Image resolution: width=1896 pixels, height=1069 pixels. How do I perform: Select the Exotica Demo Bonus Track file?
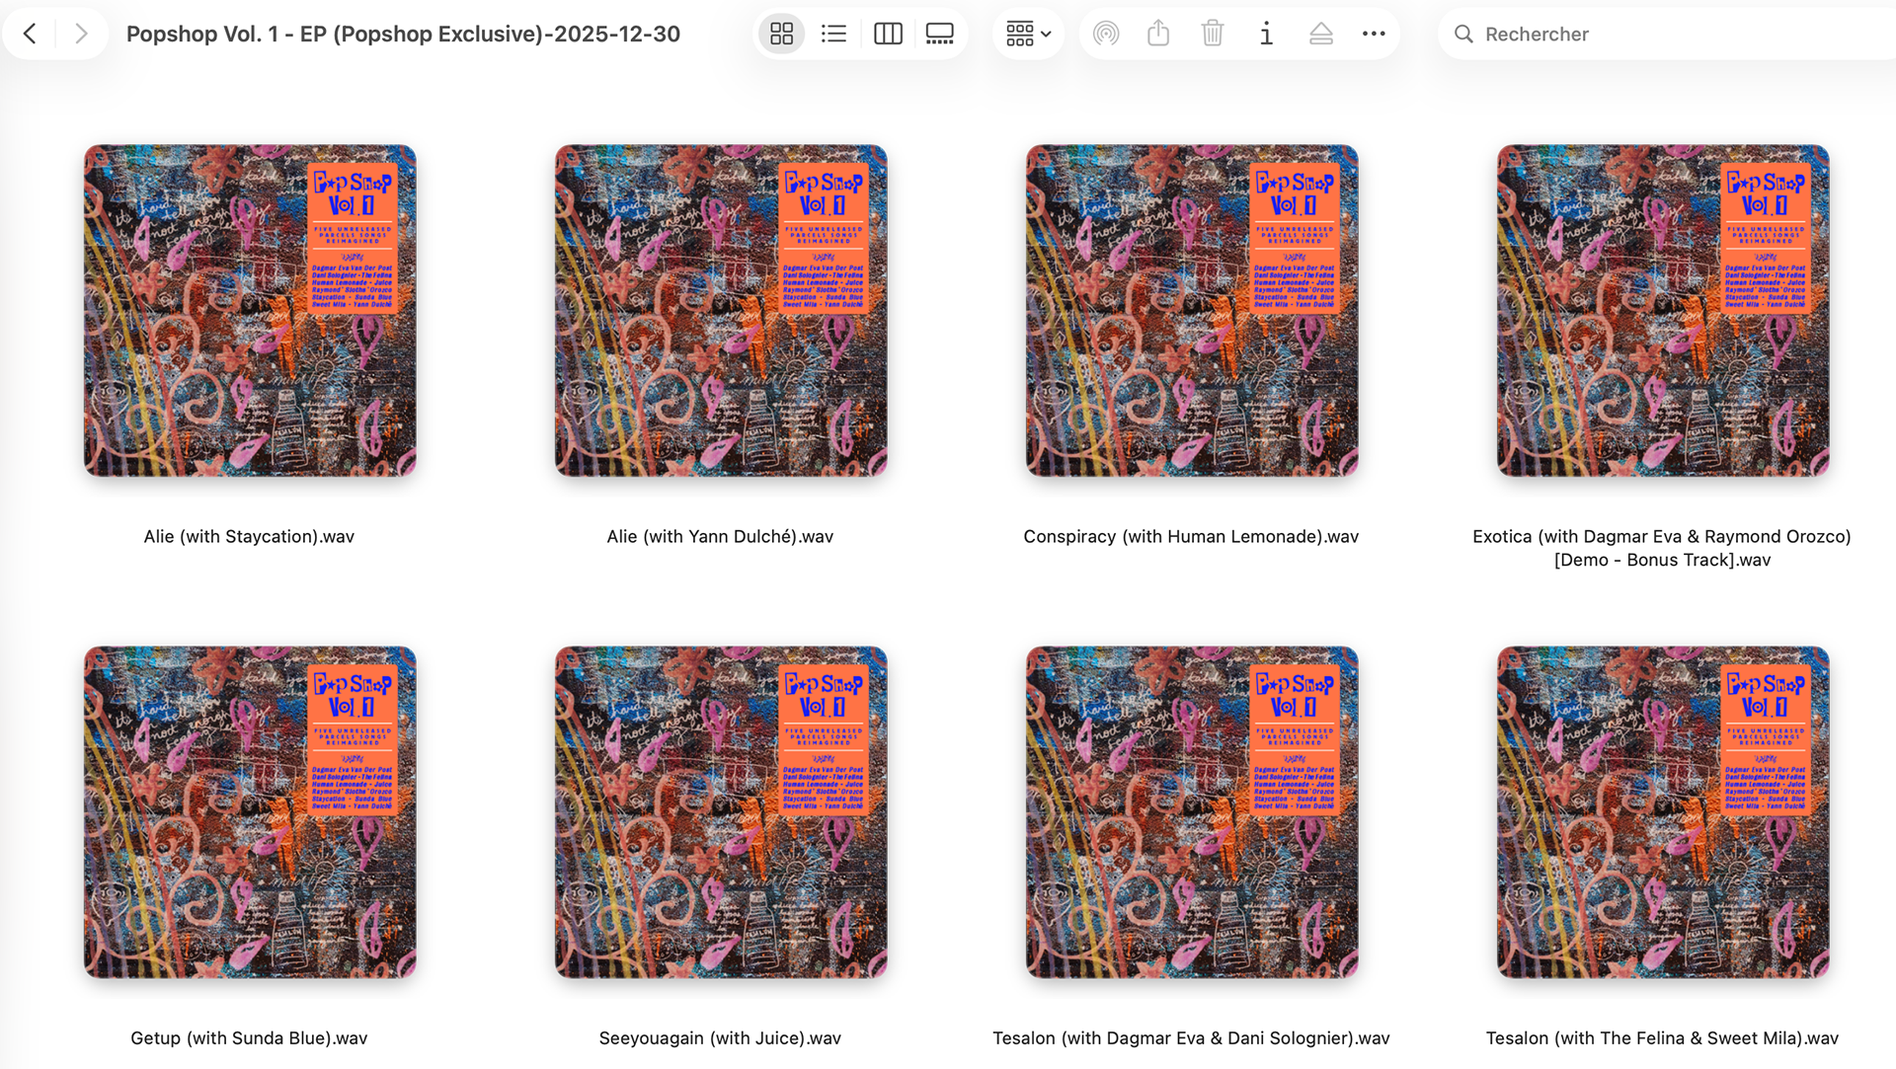[1662, 311]
